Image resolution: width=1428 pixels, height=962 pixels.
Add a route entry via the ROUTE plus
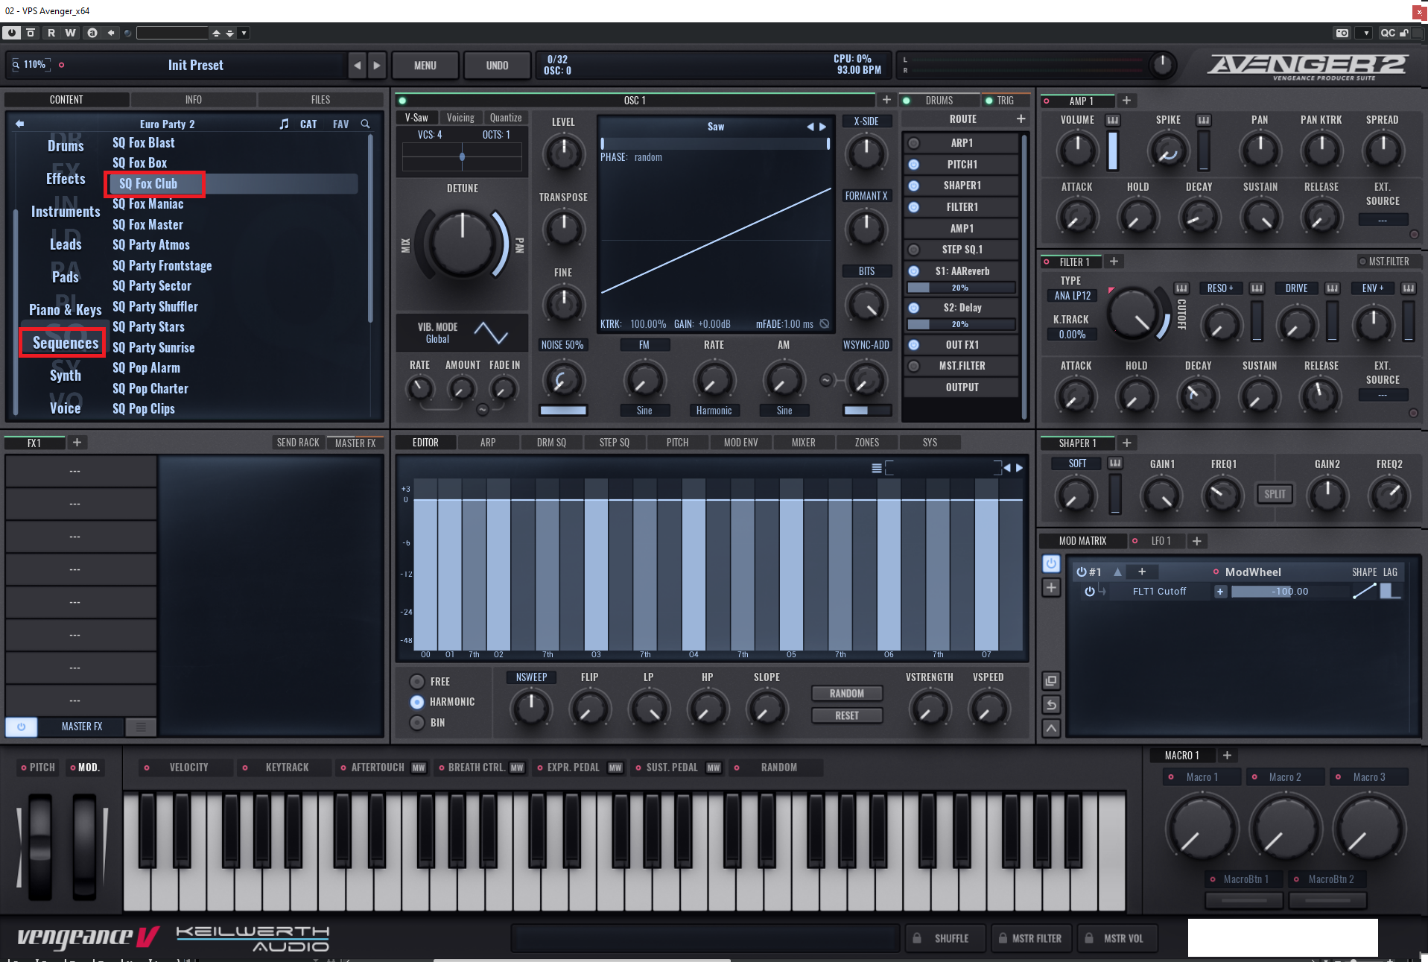click(1021, 119)
